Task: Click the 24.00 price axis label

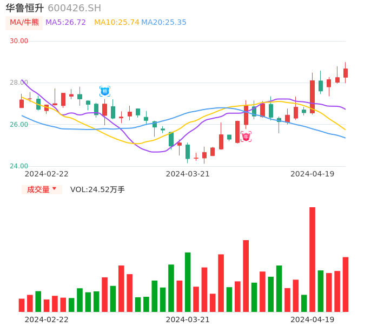Action: pos(19,166)
